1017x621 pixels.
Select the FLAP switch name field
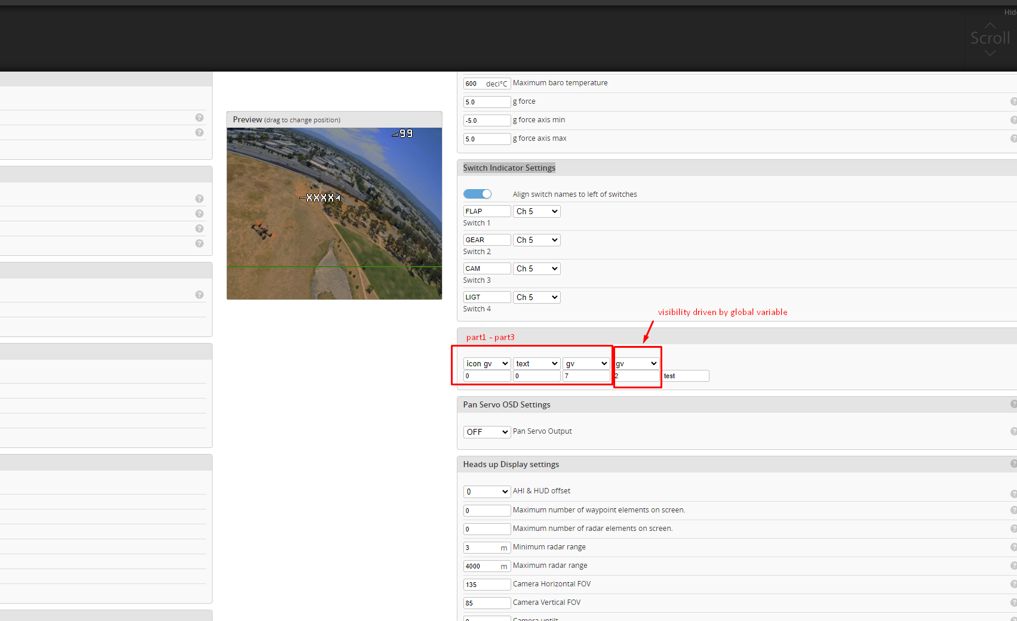(487, 211)
